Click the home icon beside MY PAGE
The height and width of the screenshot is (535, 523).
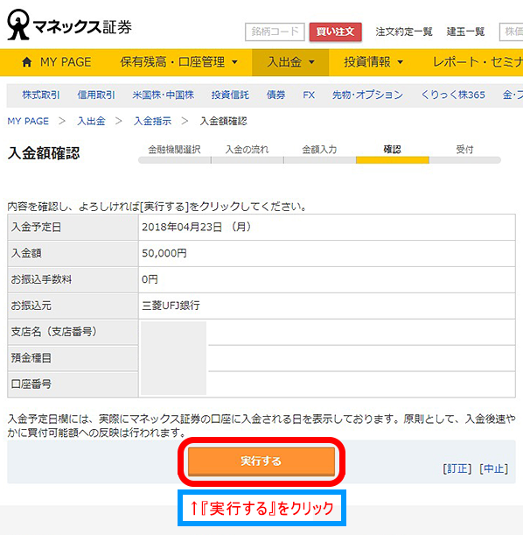[27, 62]
